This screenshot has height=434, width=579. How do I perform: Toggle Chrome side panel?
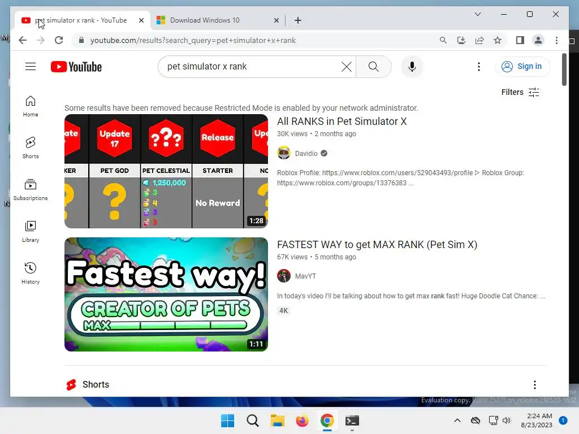click(520, 40)
